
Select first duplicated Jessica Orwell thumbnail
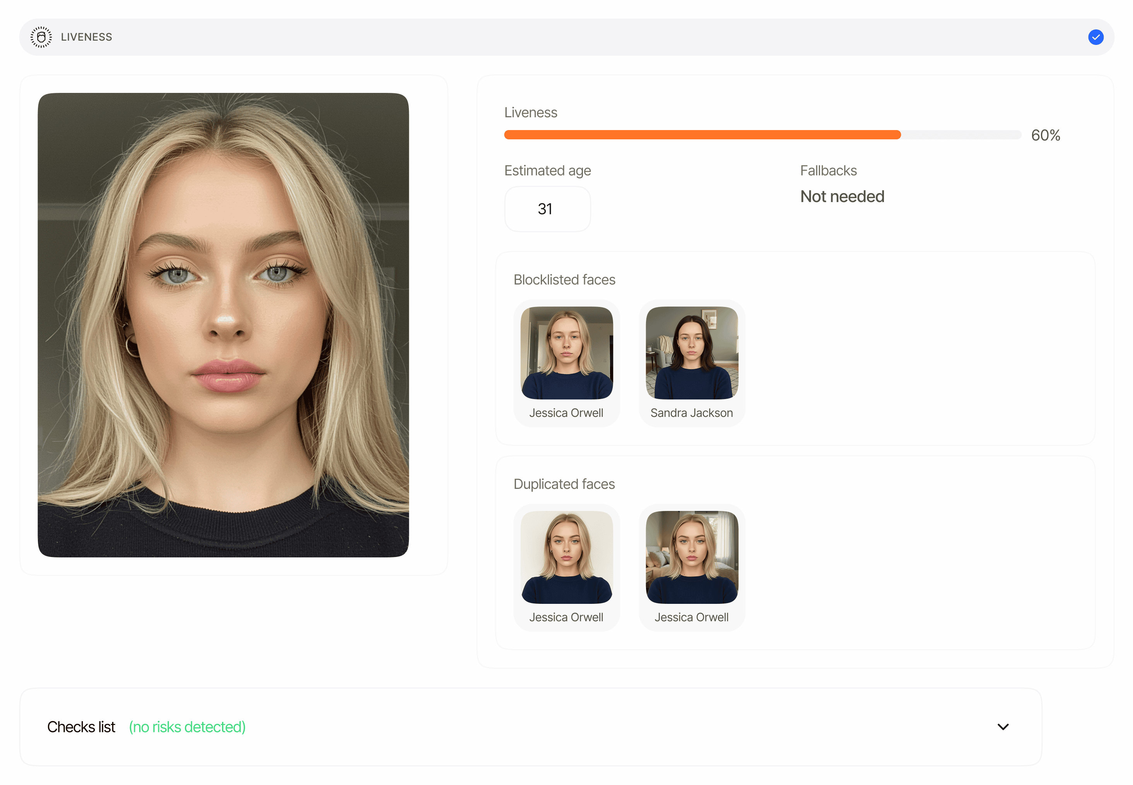tap(566, 557)
